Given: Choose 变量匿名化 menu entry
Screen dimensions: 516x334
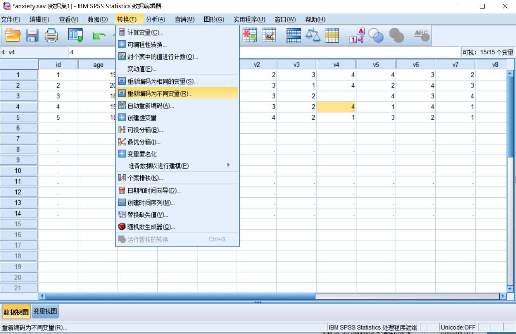Looking at the screenshot, I should click(177, 154).
